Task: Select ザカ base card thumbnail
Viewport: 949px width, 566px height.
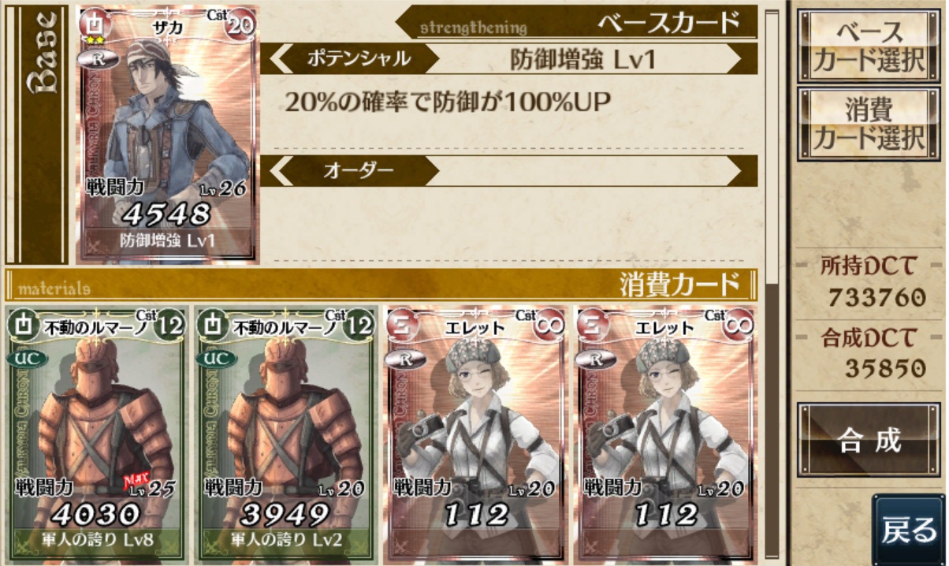Action: pyautogui.click(x=168, y=134)
